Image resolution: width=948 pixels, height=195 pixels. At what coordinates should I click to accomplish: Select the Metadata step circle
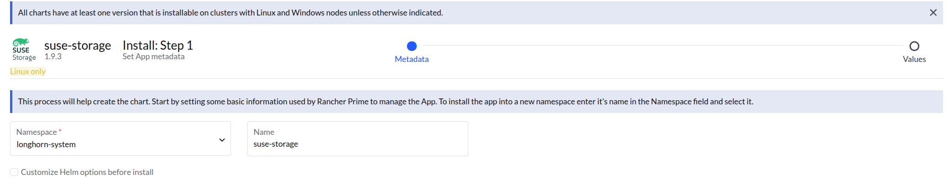(412, 46)
